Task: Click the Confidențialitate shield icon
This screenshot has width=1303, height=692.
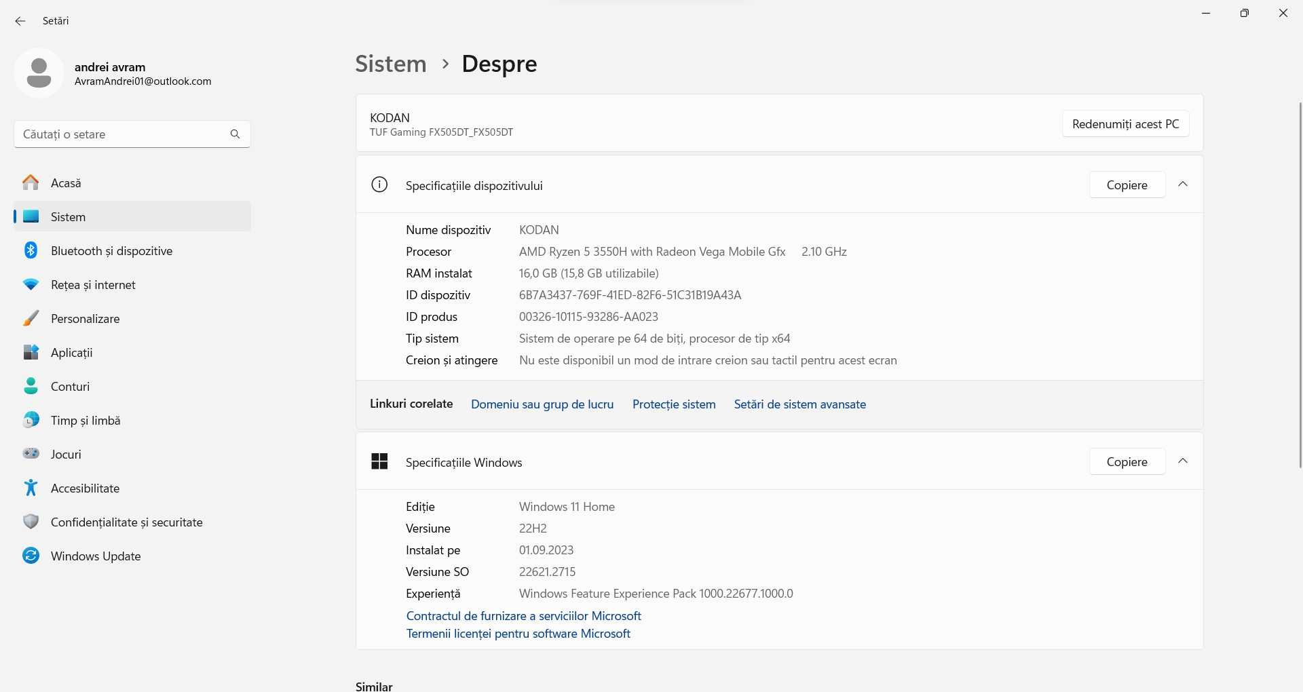Action: pyautogui.click(x=31, y=522)
